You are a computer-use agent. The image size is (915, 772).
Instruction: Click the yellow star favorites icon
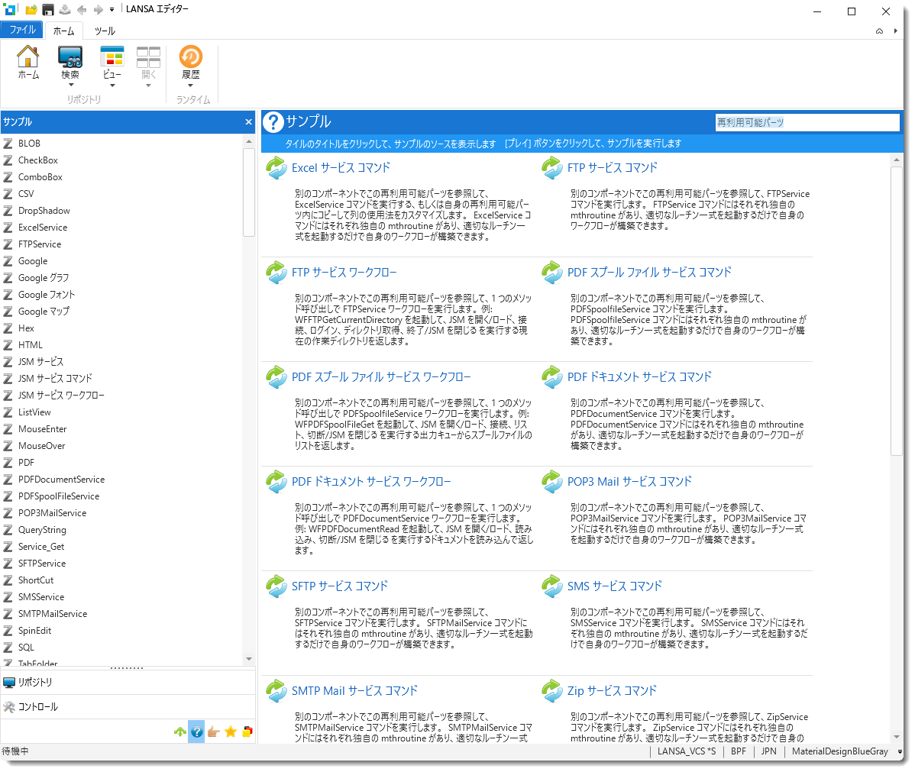point(231,732)
